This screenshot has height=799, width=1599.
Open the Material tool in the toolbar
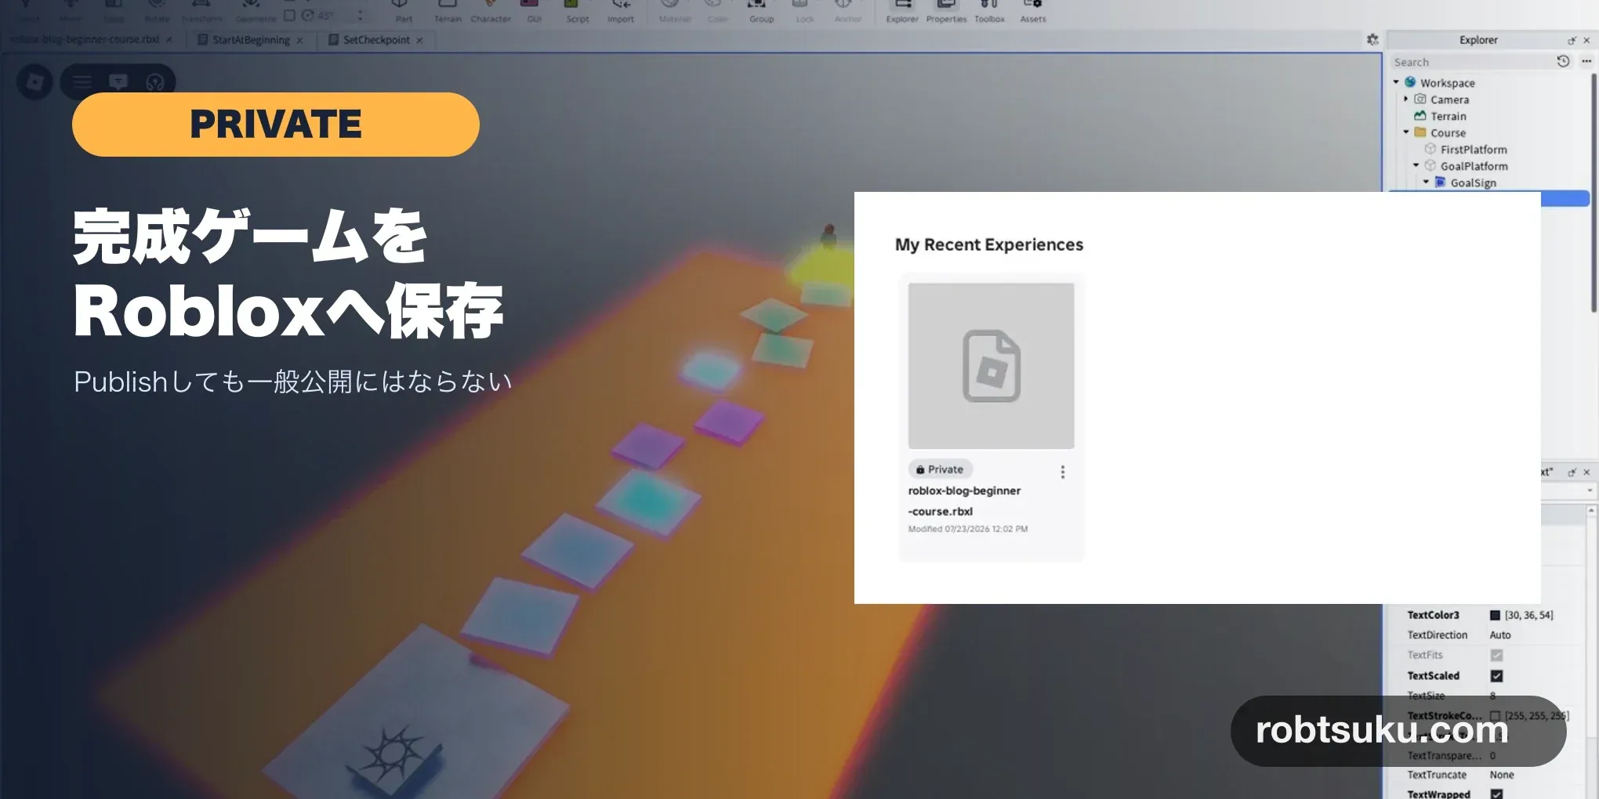[x=674, y=11]
